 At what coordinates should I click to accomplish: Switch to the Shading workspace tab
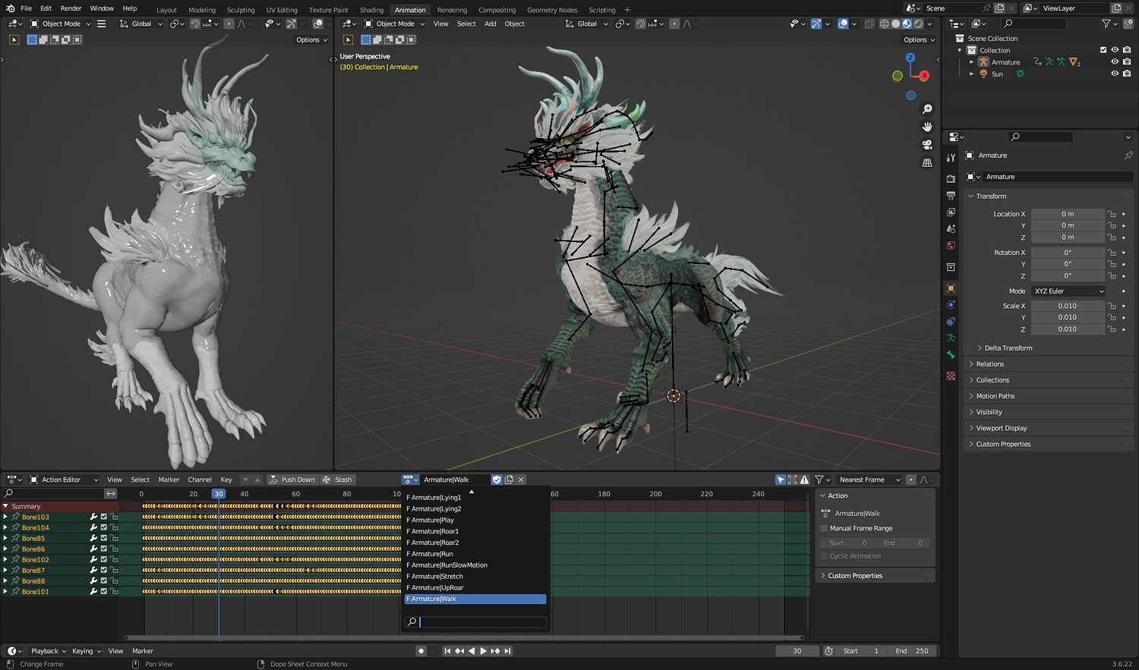click(x=371, y=10)
